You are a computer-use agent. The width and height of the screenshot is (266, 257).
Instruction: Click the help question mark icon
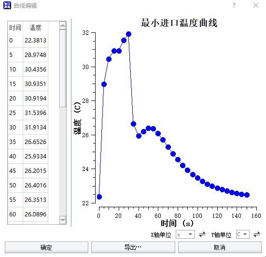(x=234, y=5)
